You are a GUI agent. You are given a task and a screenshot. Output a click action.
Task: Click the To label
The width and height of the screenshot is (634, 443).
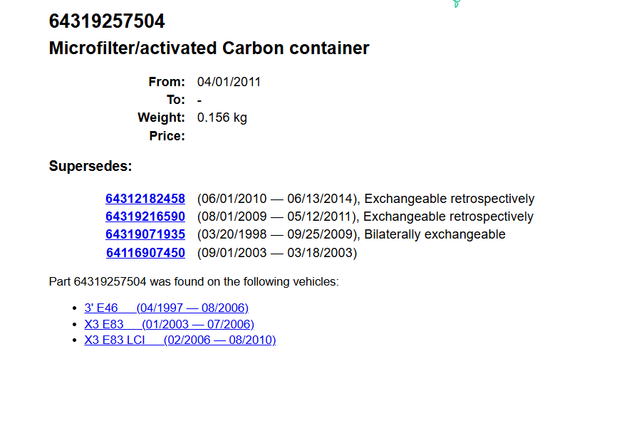pyautogui.click(x=175, y=100)
